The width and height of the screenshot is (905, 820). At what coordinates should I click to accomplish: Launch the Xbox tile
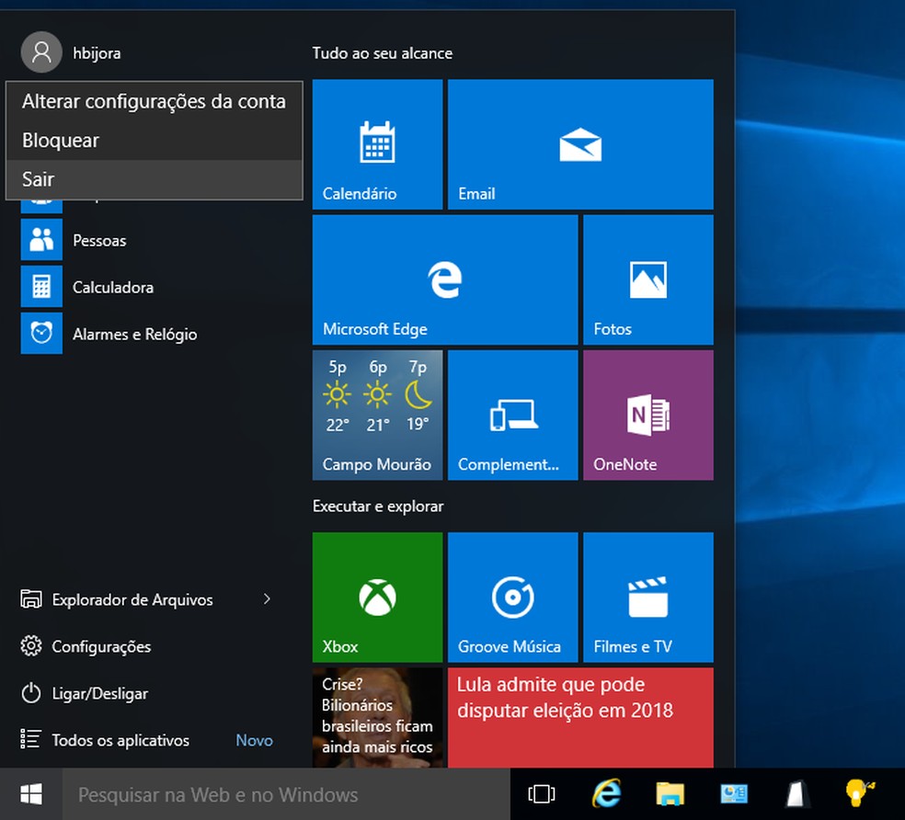click(x=377, y=598)
